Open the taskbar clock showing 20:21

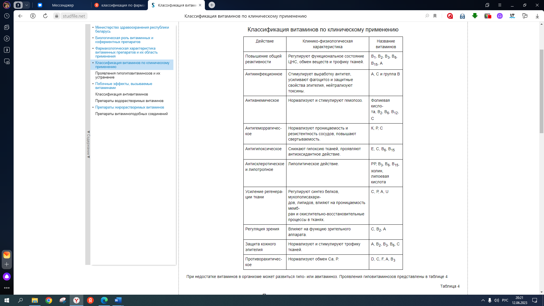coord(519,300)
